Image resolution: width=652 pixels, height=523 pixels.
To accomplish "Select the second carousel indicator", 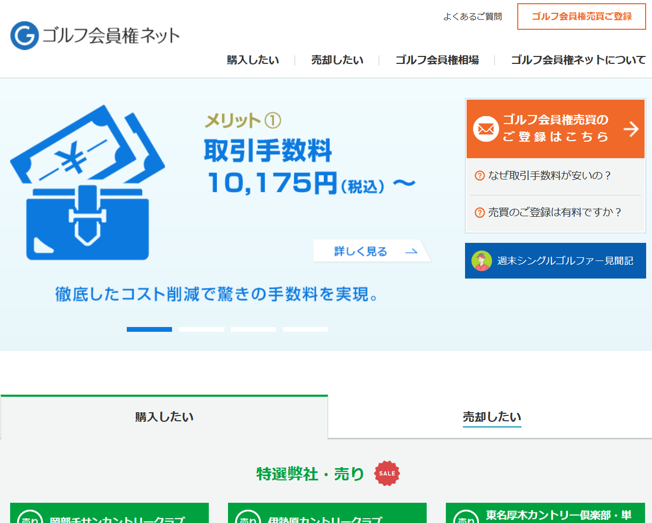I will coord(201,329).
